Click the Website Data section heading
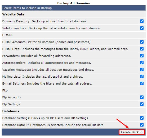 click(13, 14)
